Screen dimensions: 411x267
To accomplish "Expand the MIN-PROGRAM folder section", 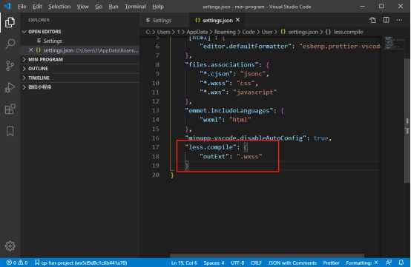I will pos(80,59).
